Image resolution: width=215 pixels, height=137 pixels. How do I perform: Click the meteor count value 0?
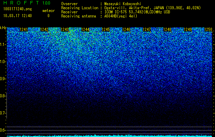[x=49, y=16]
